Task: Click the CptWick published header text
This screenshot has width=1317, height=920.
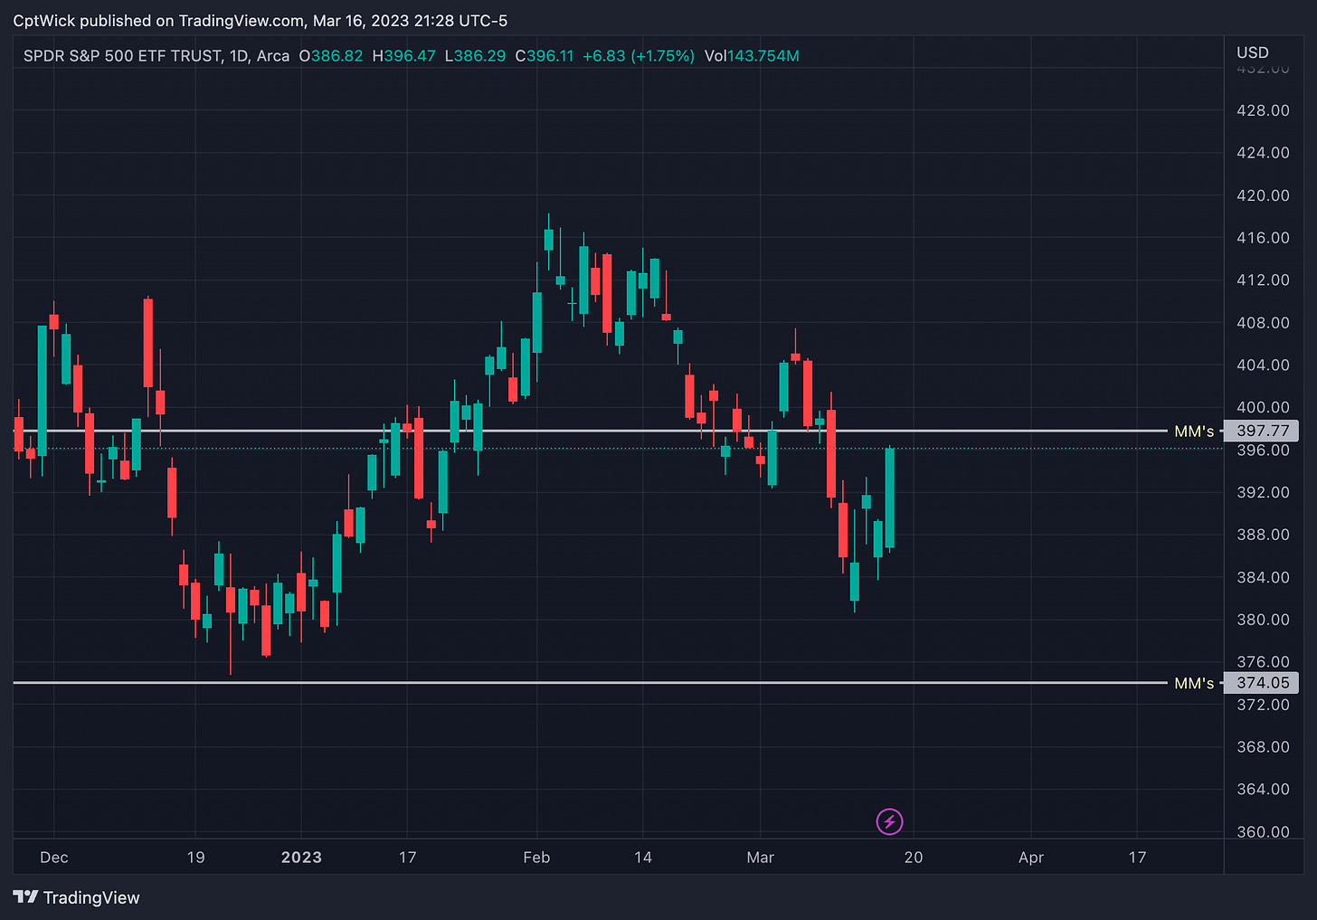Action: point(261,20)
